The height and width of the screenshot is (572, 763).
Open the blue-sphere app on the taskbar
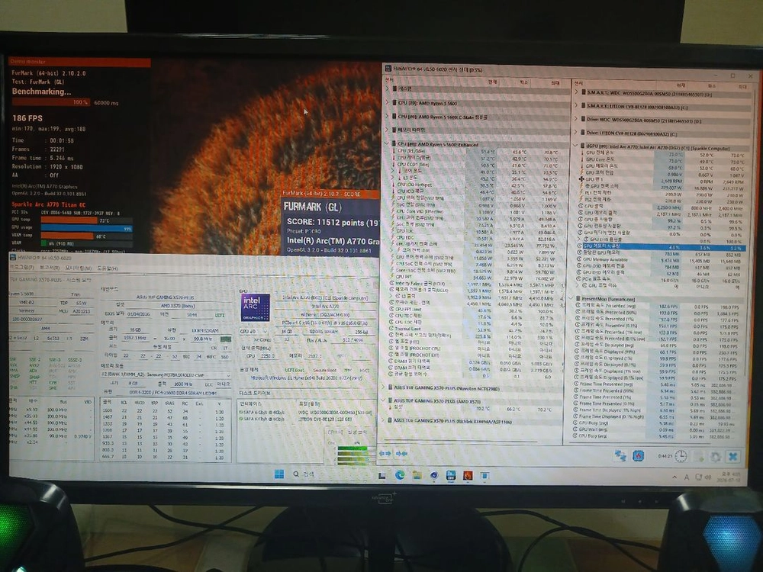pos(433,475)
